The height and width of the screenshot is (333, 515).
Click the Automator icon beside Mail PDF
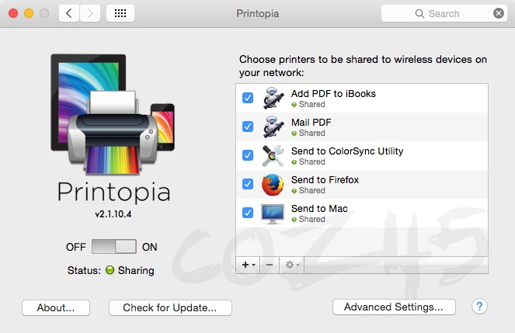[x=273, y=127]
